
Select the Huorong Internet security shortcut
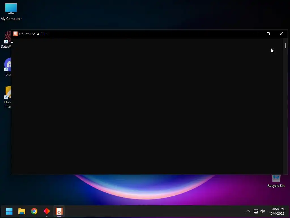pos(7,97)
